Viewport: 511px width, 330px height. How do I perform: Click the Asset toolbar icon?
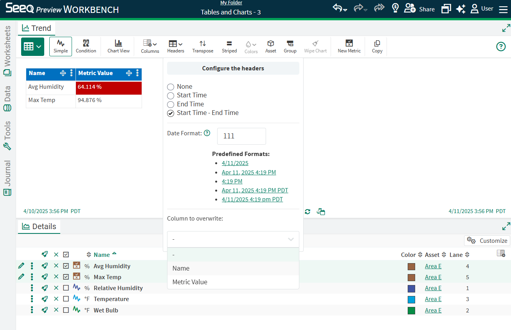tap(270, 46)
